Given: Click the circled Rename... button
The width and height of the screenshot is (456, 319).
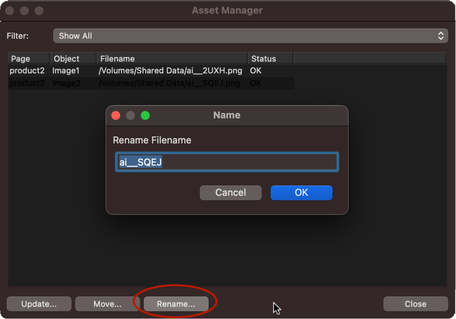Looking at the screenshot, I should point(176,304).
